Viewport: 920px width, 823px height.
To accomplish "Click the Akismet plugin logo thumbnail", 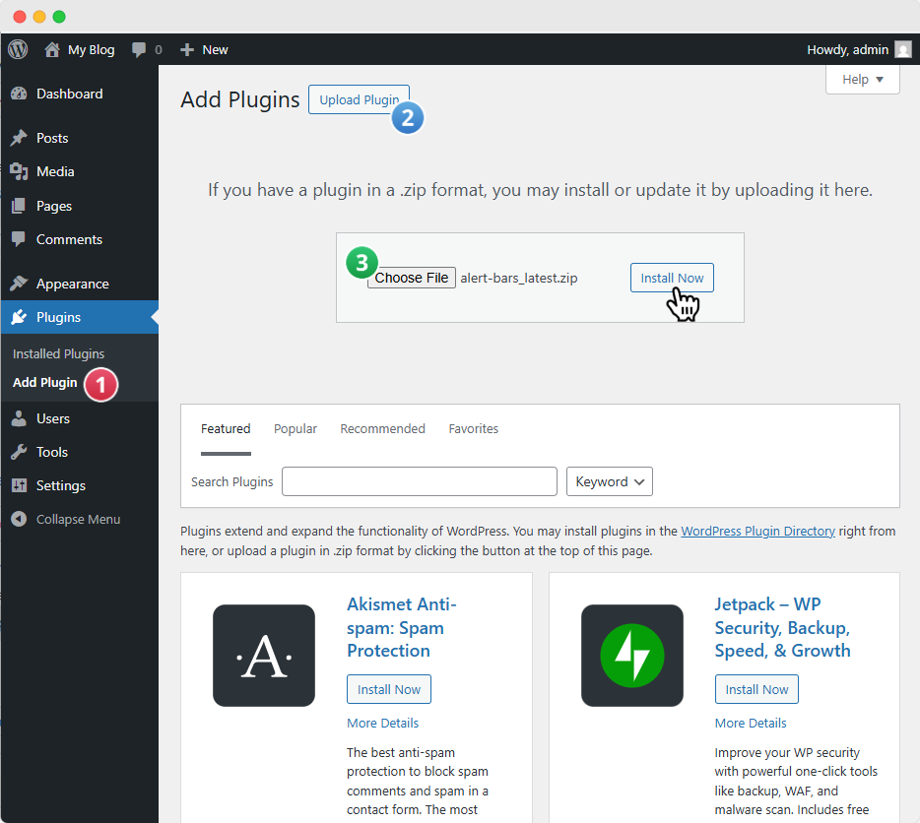I will [264, 656].
